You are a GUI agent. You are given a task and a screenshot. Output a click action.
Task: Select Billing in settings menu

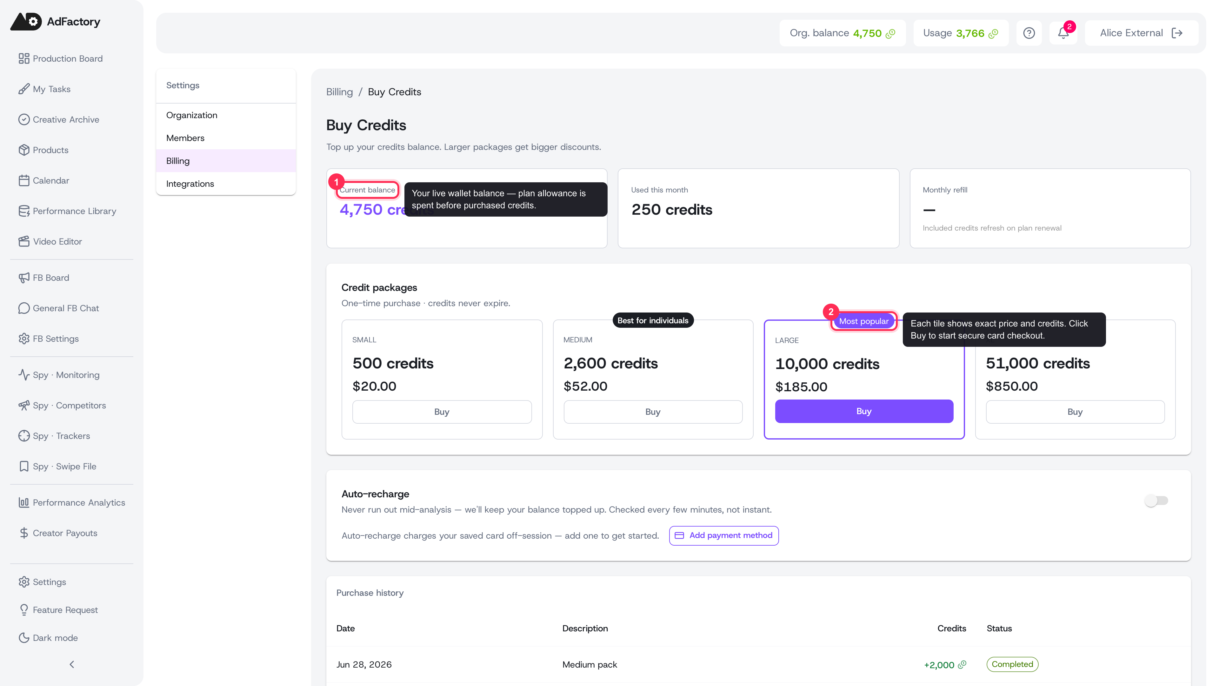point(226,160)
